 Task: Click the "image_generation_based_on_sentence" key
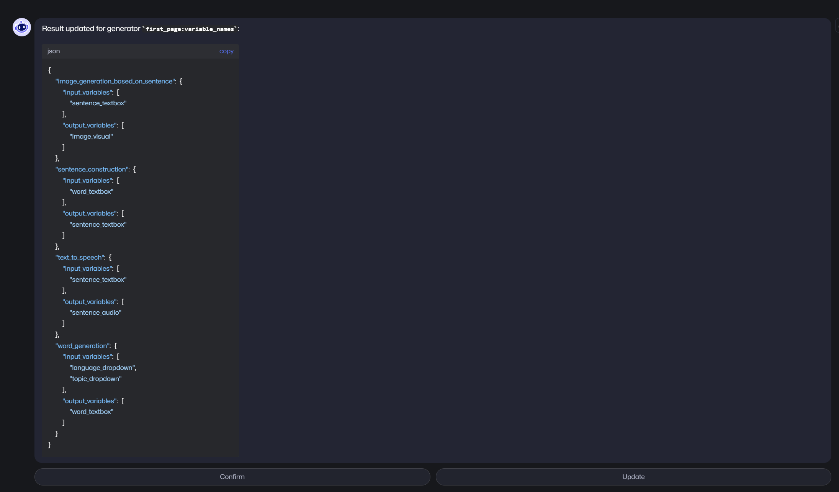115,81
